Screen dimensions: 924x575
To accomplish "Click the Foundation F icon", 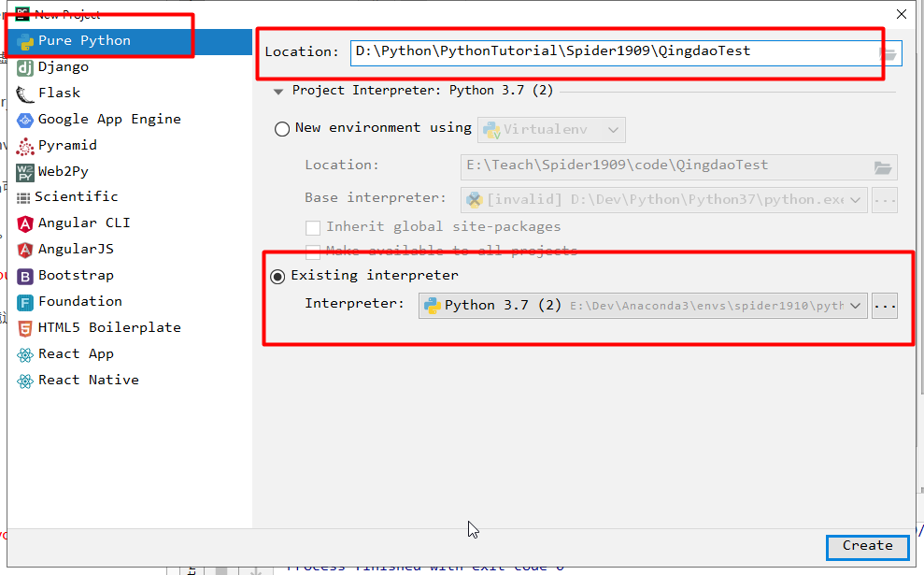I will 24,303.
